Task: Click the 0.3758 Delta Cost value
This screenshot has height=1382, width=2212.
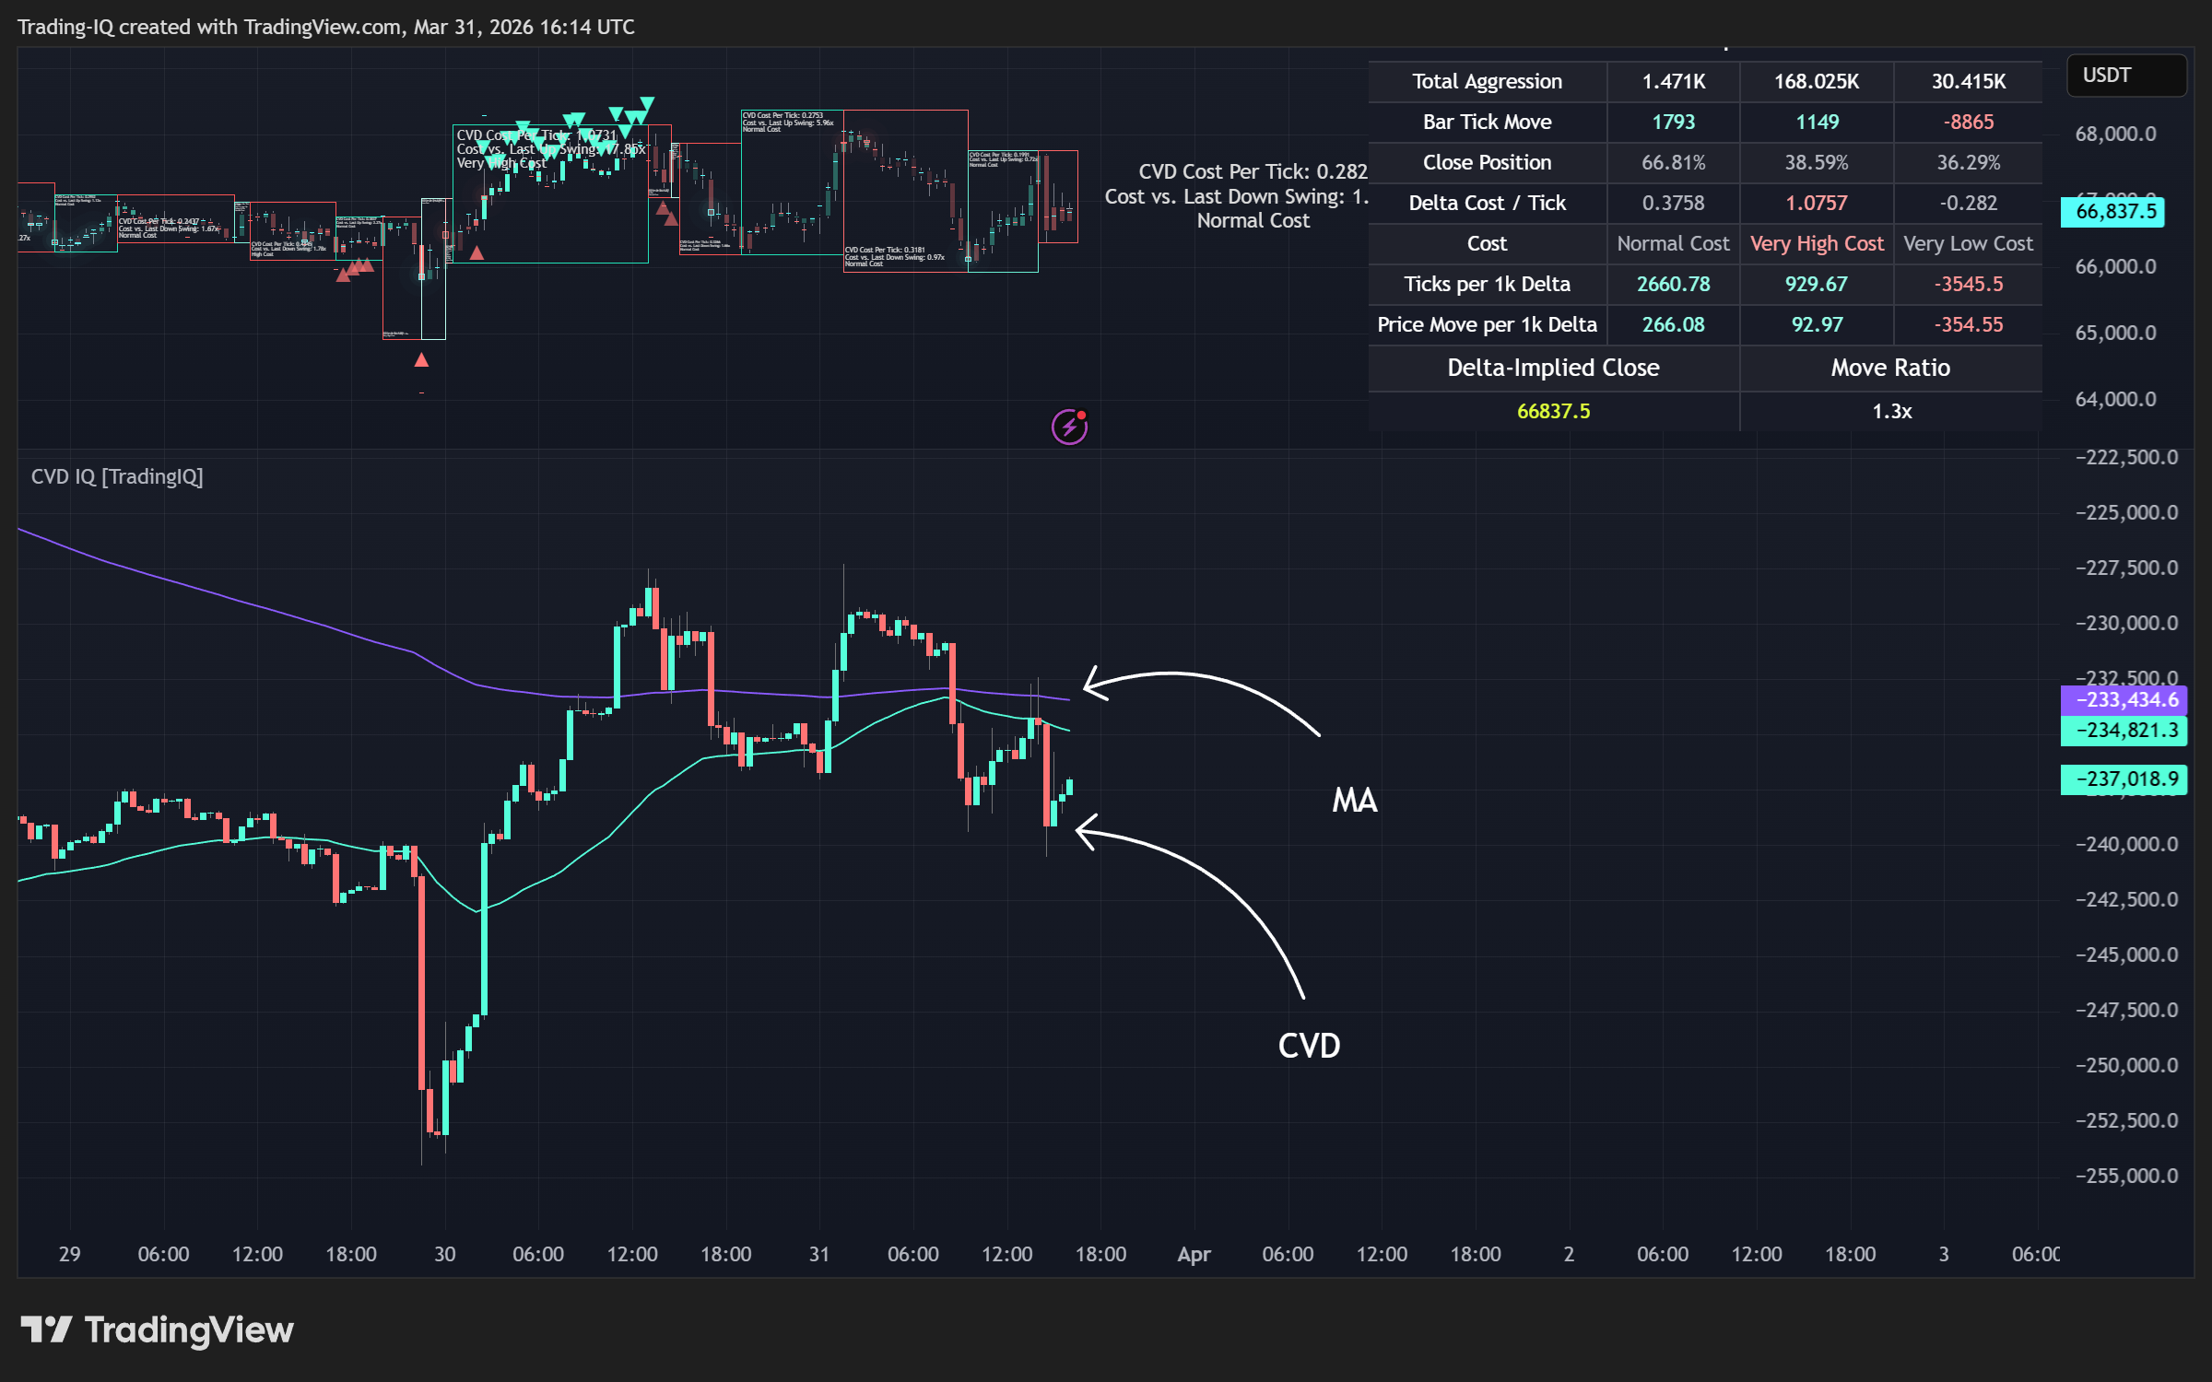Action: [1673, 203]
